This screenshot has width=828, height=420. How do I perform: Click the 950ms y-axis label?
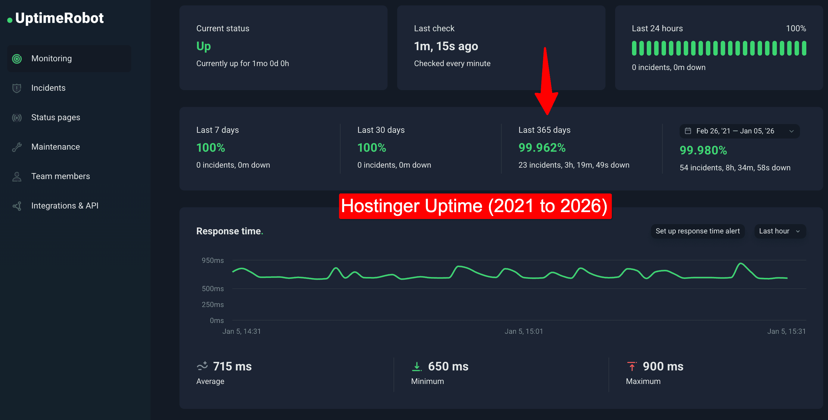pyautogui.click(x=213, y=260)
